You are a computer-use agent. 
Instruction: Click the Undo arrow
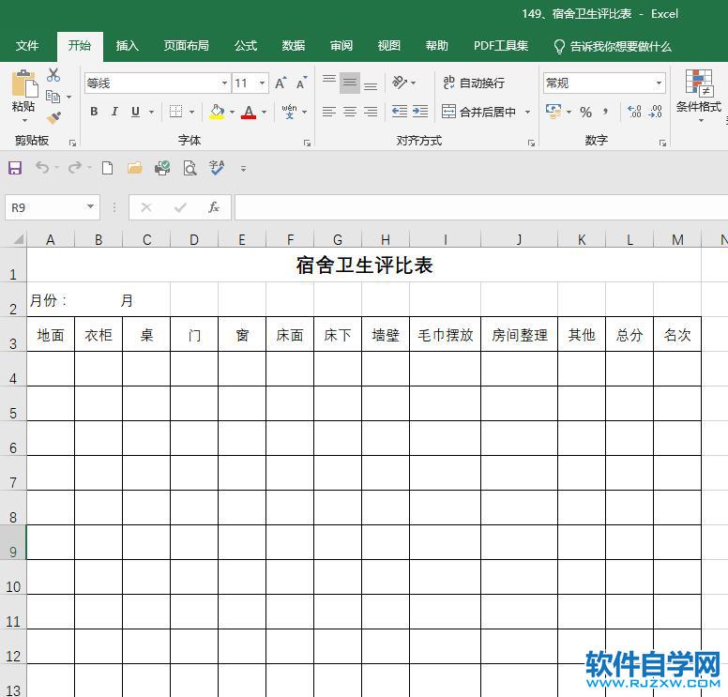[x=42, y=167]
